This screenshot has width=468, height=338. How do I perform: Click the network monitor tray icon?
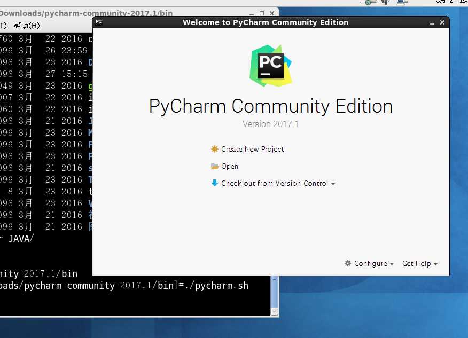(x=402, y=2)
